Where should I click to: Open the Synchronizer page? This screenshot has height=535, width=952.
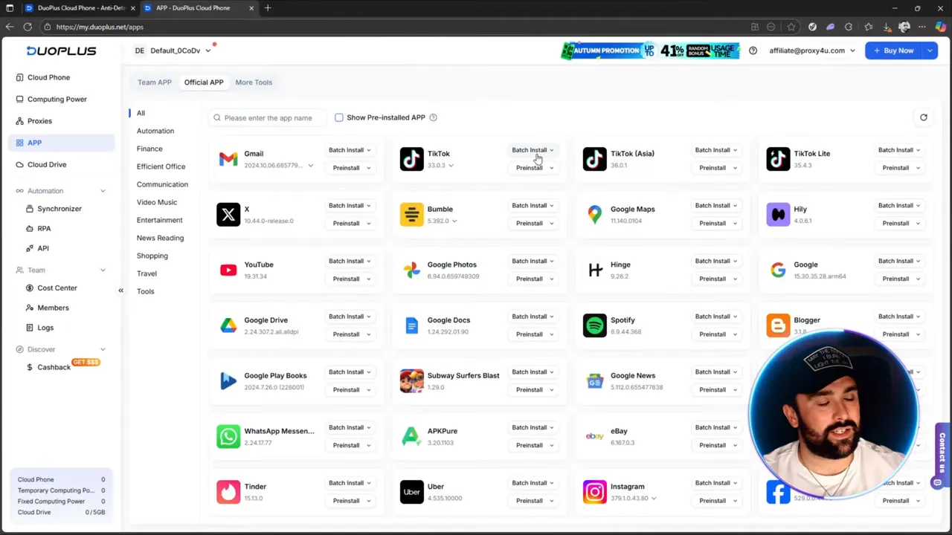[x=61, y=209]
